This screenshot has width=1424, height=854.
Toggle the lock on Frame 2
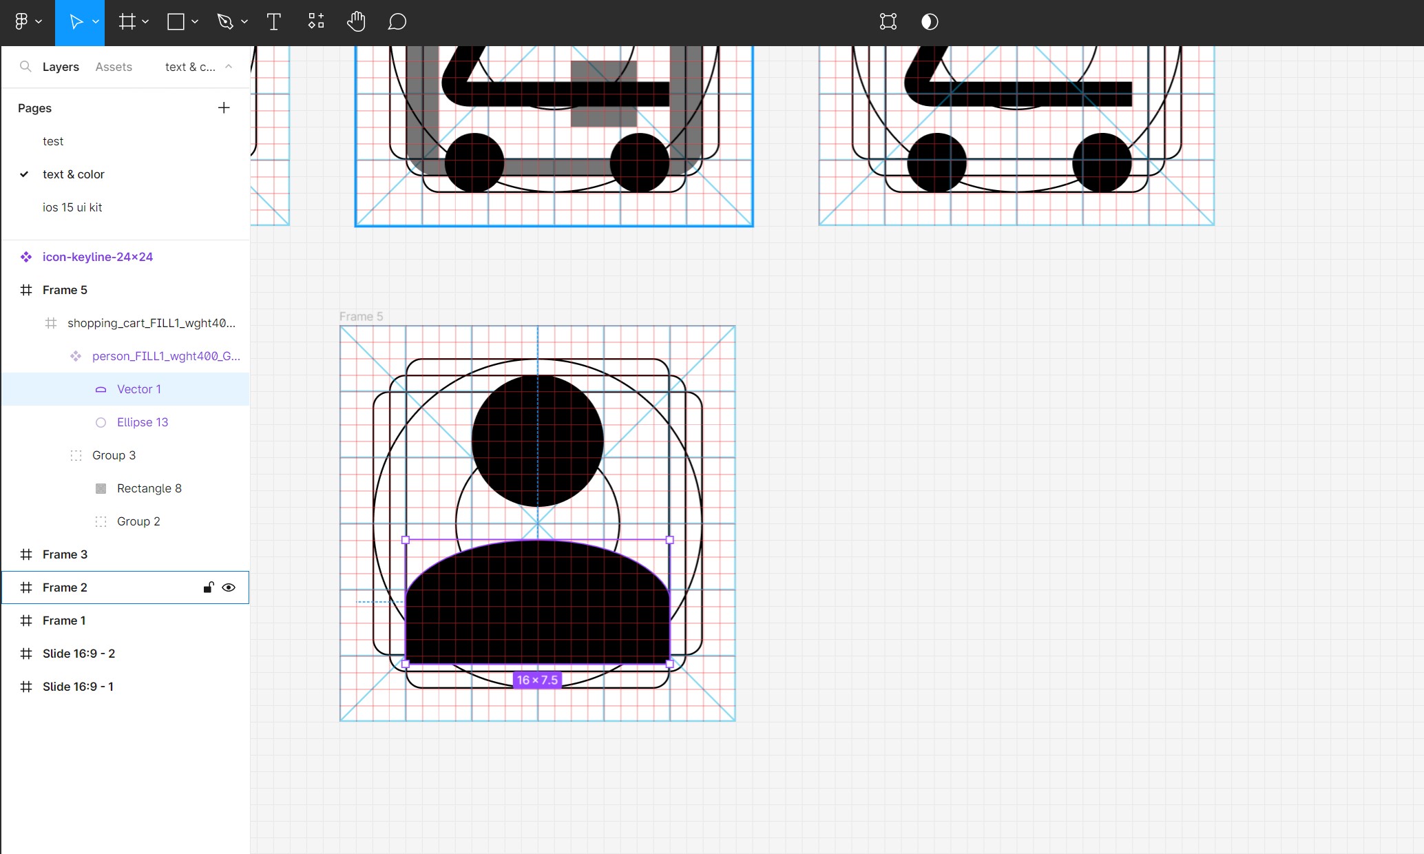[208, 587]
